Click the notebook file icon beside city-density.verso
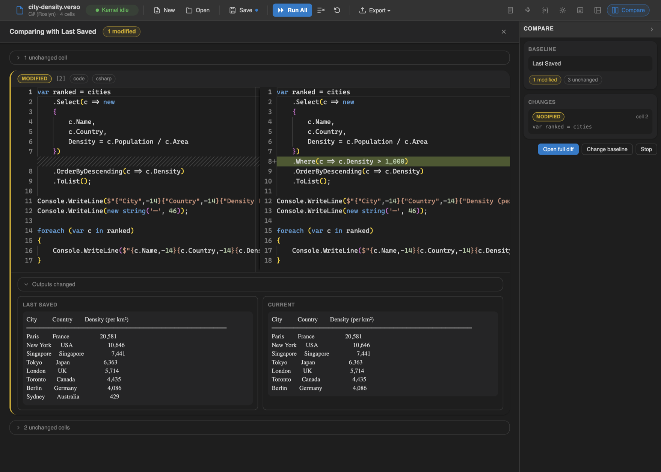 [x=20, y=11]
